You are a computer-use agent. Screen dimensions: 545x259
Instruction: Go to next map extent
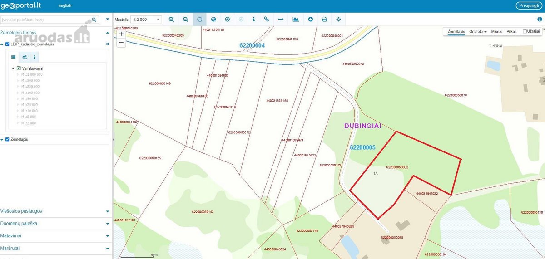[x=241, y=20]
